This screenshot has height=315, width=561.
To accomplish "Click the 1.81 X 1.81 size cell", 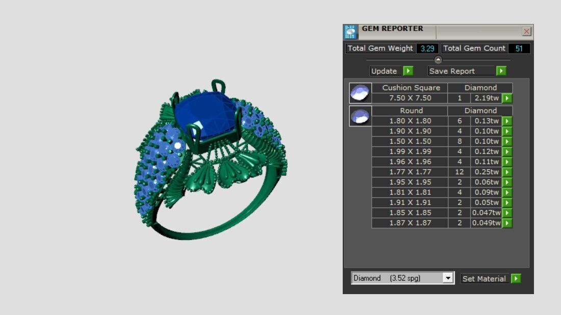I will tap(410, 192).
